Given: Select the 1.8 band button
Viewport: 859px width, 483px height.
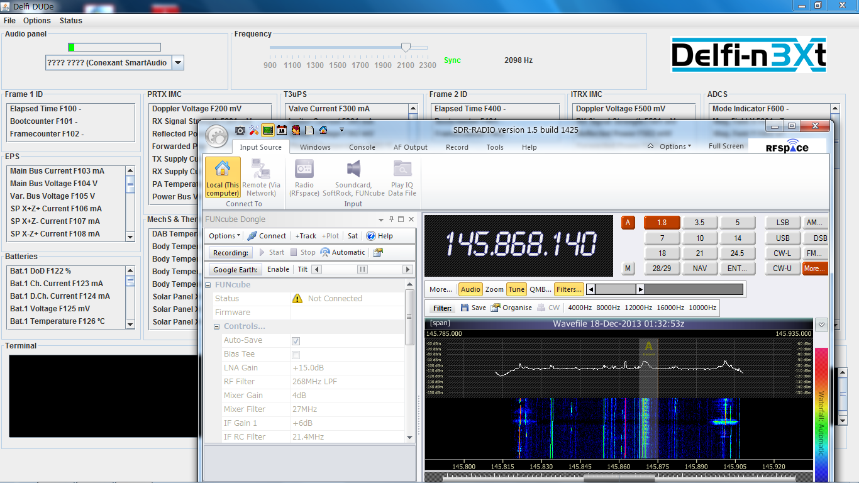Looking at the screenshot, I should click(x=662, y=223).
